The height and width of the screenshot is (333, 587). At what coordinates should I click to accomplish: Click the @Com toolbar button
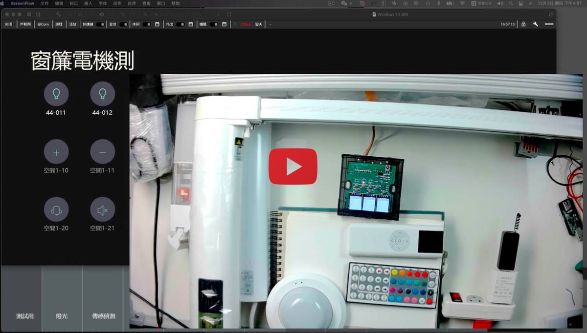tap(43, 24)
